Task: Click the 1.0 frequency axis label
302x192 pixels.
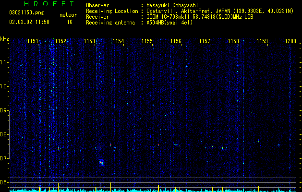Action: pos(4,86)
